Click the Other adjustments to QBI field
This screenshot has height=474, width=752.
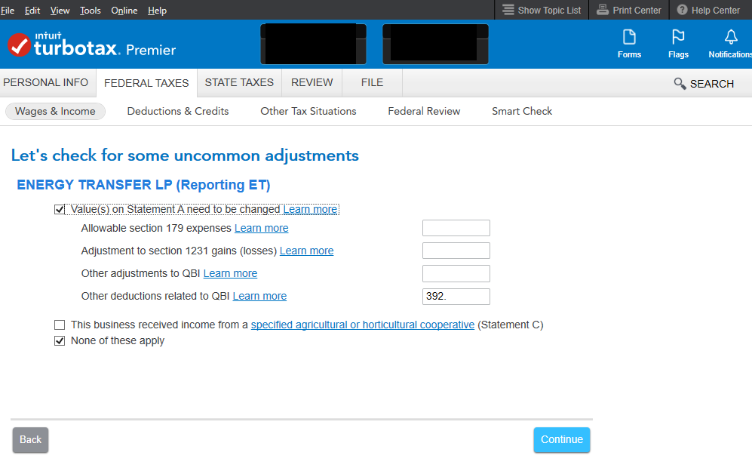456,273
